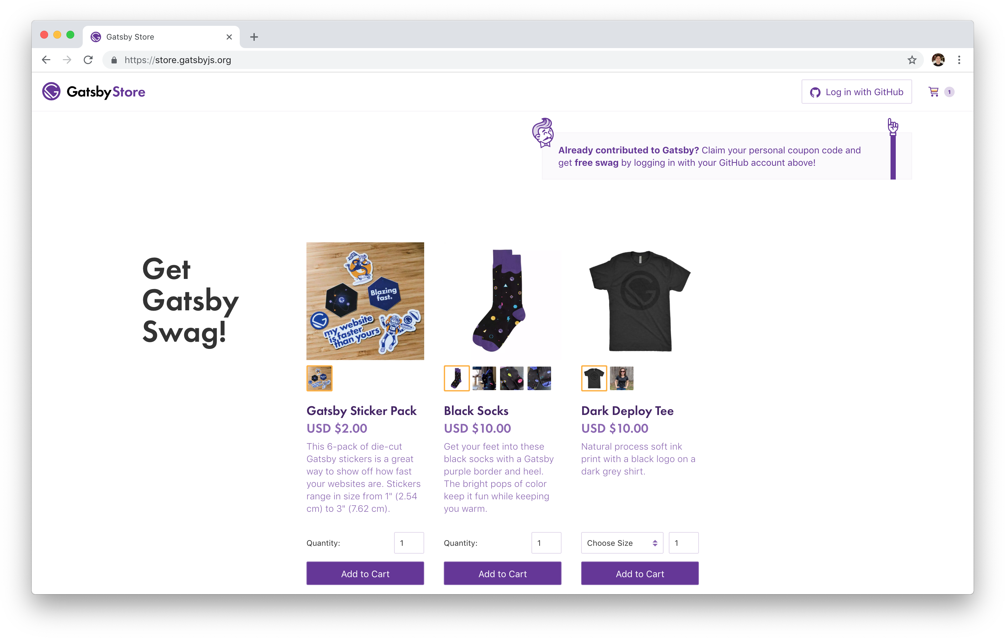Open the Chrome profile avatar
1005x638 pixels.
click(x=938, y=60)
